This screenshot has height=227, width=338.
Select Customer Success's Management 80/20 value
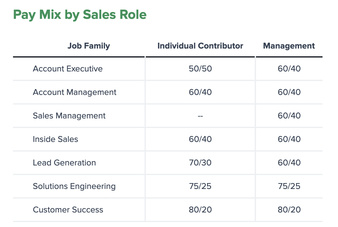click(x=289, y=210)
